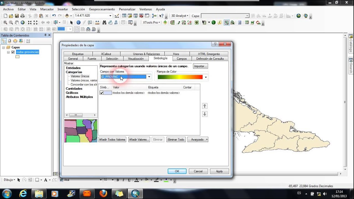Open the Geoprocesamiento menu
Image resolution: width=354 pixels, height=199 pixels.
tap(102, 9)
